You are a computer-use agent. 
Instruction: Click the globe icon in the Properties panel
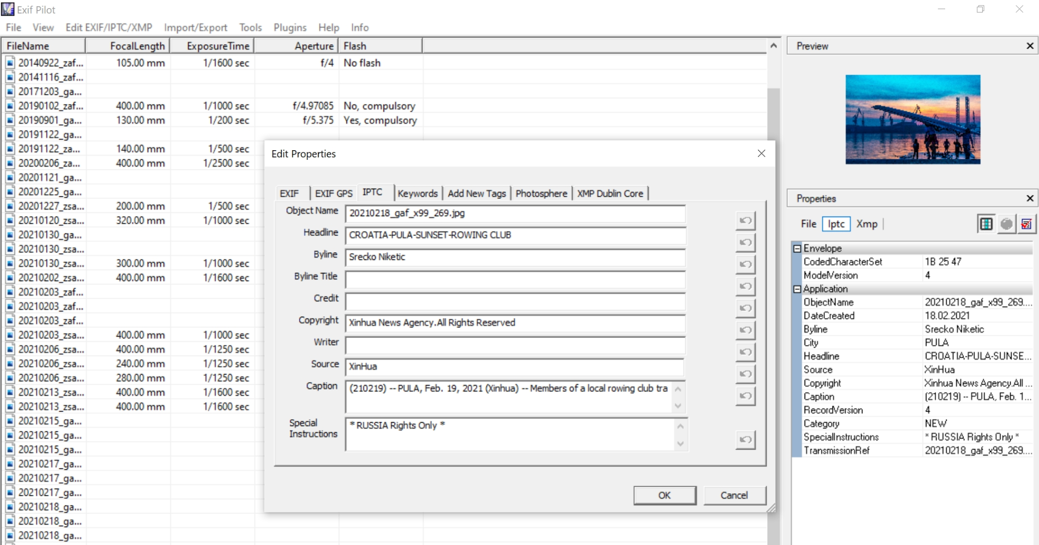pos(1007,223)
